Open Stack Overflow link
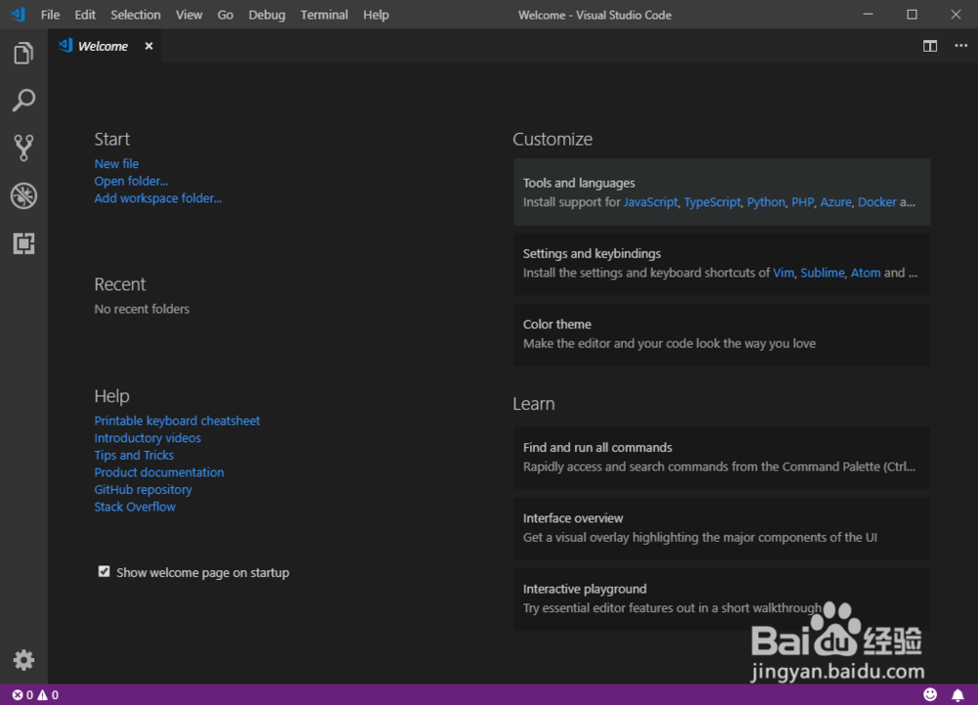 pos(135,507)
